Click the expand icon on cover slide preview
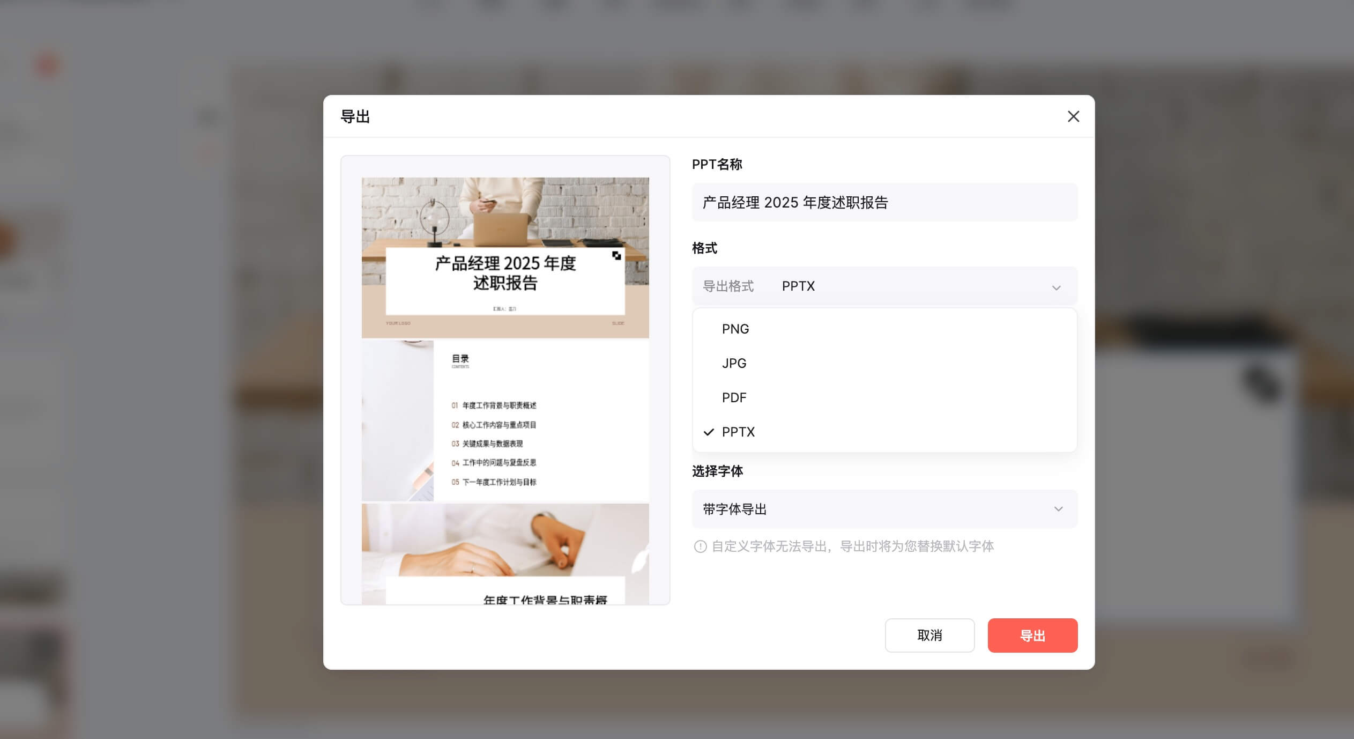The width and height of the screenshot is (1354, 739). click(x=616, y=256)
